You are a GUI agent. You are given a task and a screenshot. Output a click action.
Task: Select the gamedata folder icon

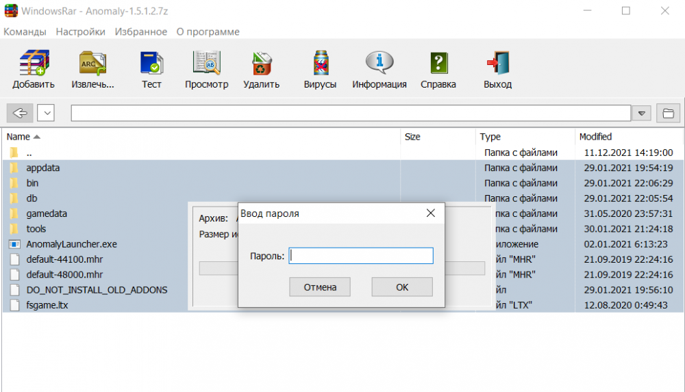click(x=14, y=213)
